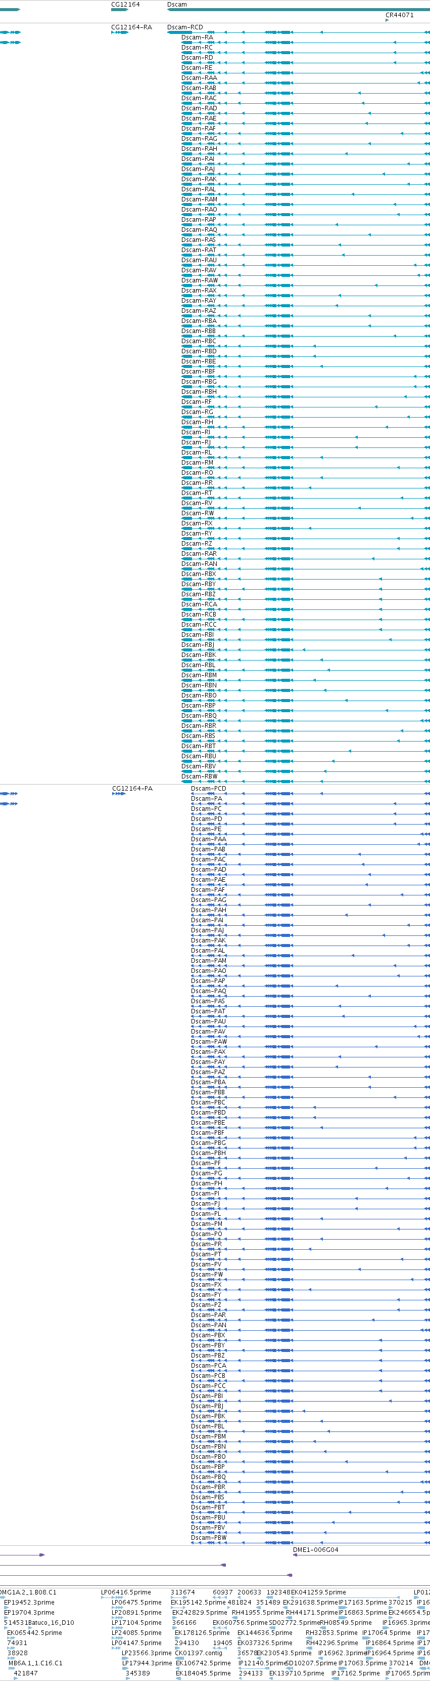Screen dimensions: 430x1681
Task: Select the IP17162.5prime EST label
Action: (355, 1673)
